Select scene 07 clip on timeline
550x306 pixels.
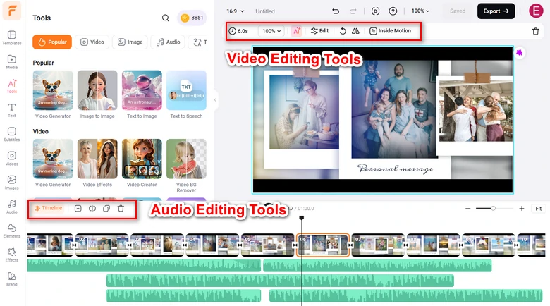pos(378,245)
